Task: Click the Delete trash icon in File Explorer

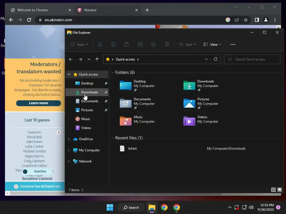Action: (167, 44)
